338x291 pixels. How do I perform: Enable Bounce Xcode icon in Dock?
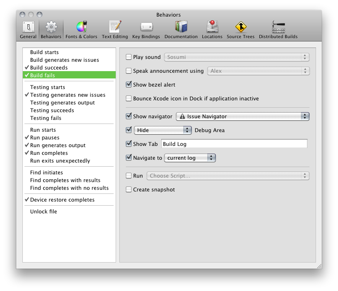tap(129, 98)
